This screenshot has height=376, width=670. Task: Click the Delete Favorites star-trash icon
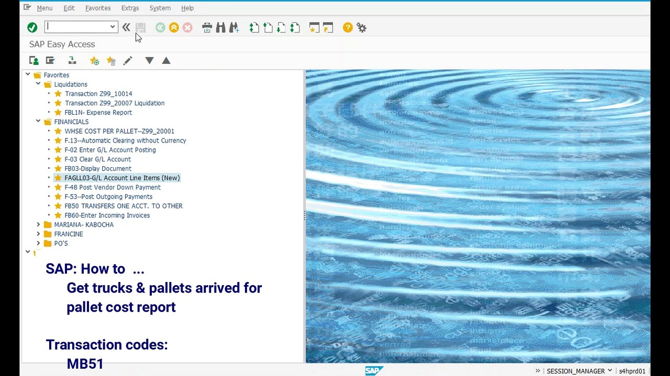click(111, 61)
